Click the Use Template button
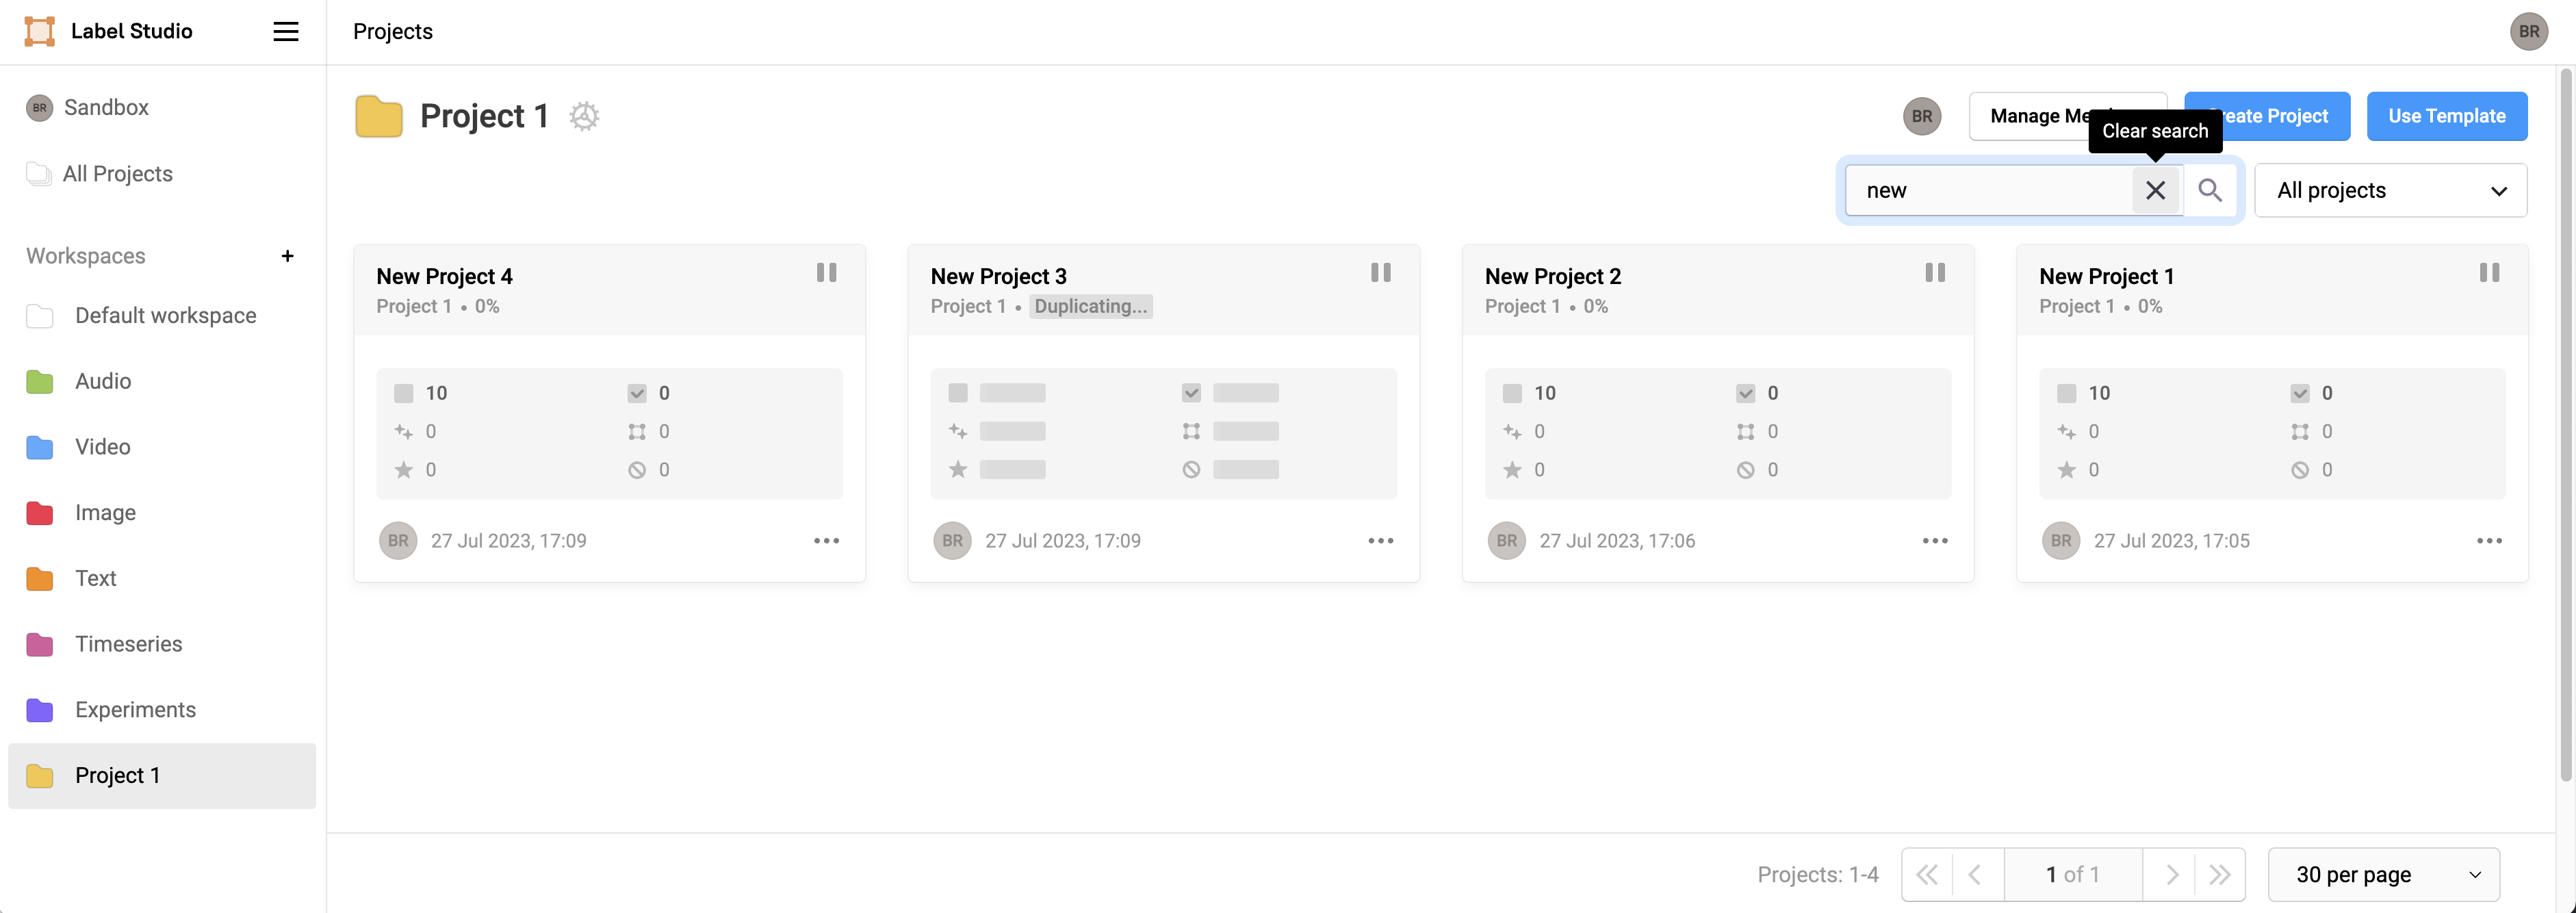The height and width of the screenshot is (913, 2576). (x=2446, y=116)
